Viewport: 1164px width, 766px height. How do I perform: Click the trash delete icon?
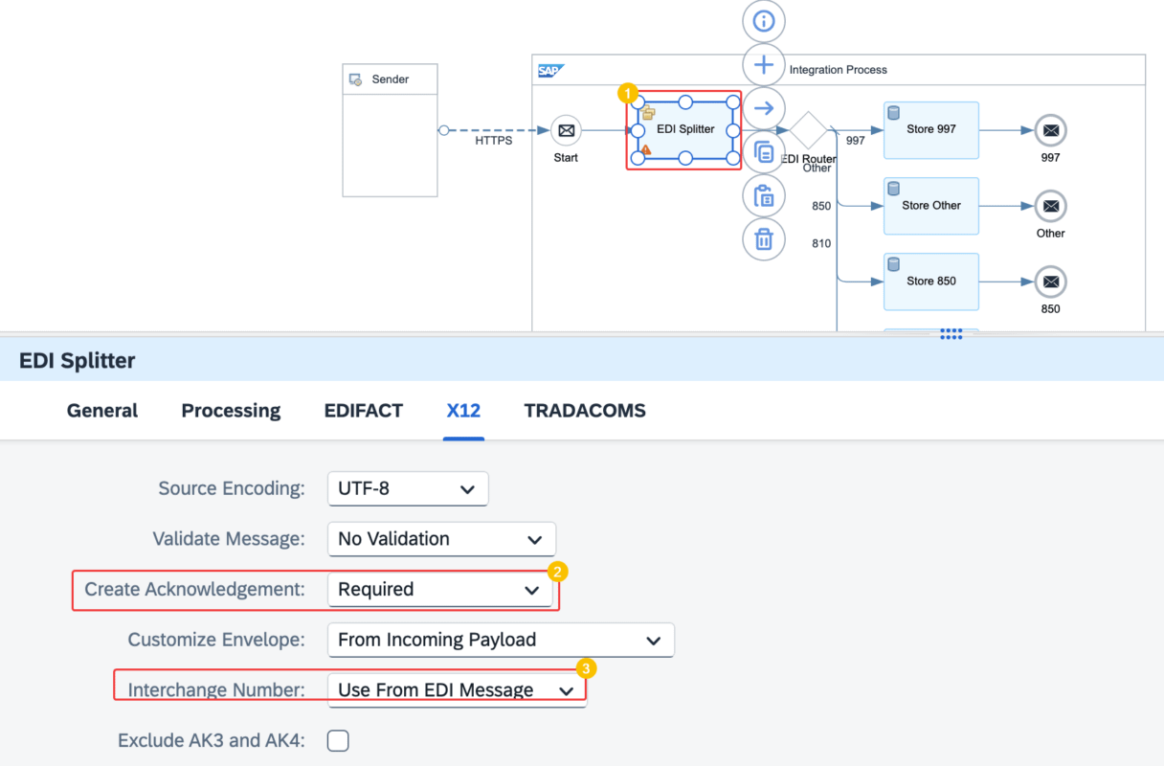coord(764,239)
